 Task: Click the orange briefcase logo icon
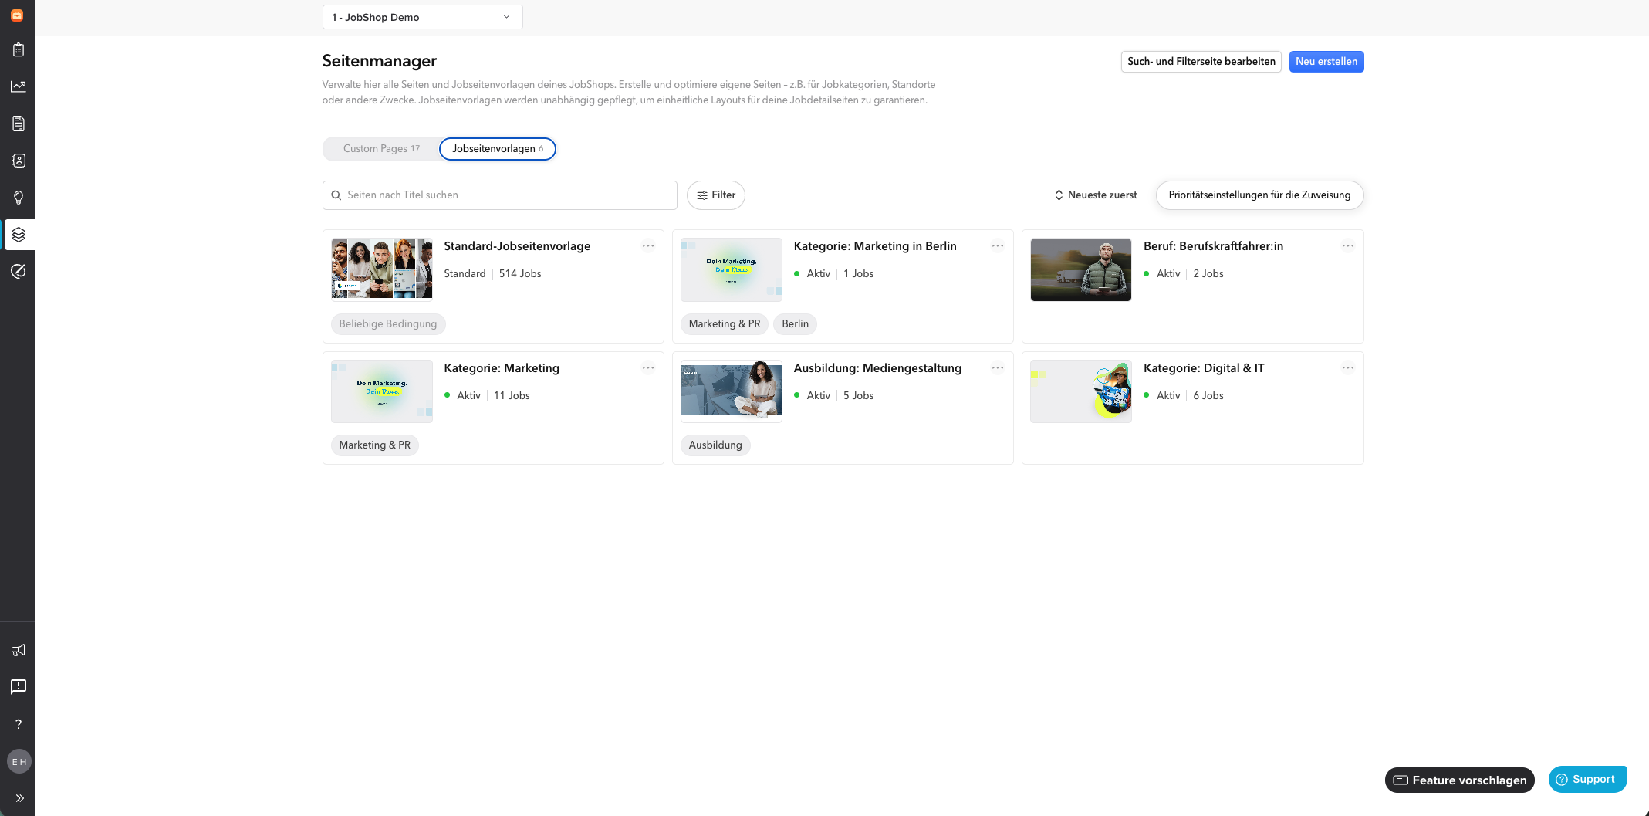[17, 15]
